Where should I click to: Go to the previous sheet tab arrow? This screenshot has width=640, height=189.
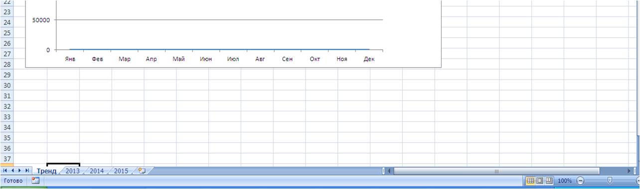12,171
